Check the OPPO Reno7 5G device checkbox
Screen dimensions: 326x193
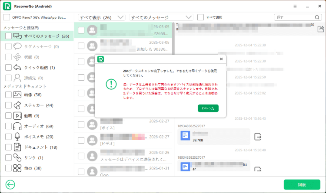7,17
